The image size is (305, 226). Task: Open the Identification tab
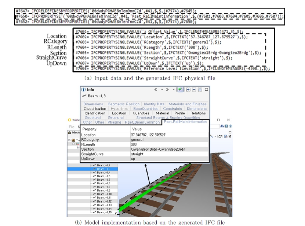[95, 113]
